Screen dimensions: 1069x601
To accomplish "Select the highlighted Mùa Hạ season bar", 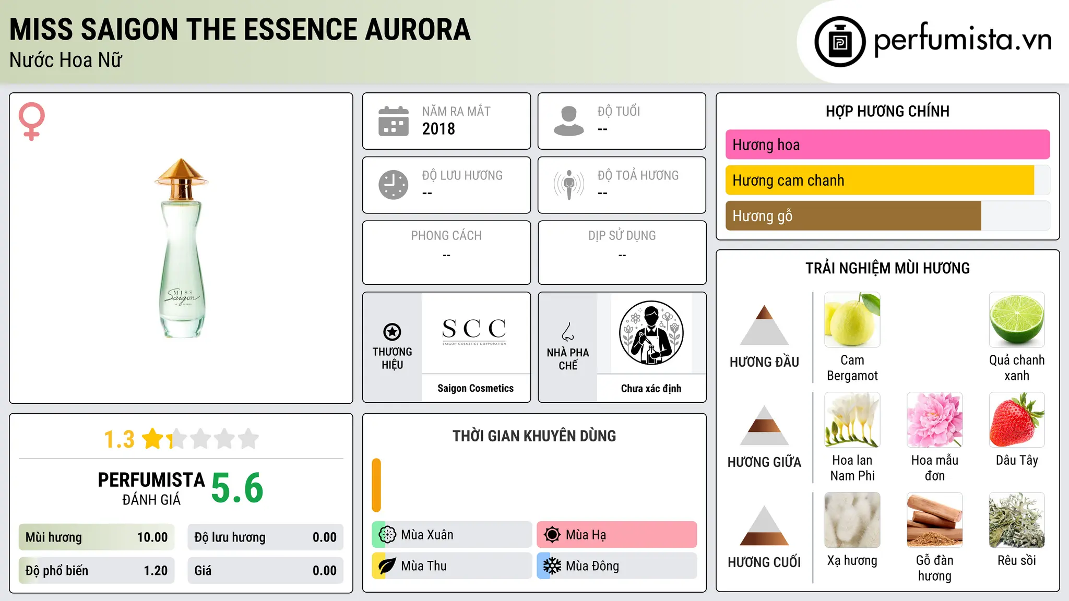I will coord(617,535).
